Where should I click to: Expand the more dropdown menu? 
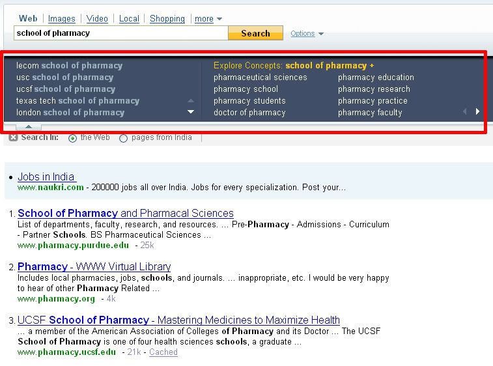point(208,19)
